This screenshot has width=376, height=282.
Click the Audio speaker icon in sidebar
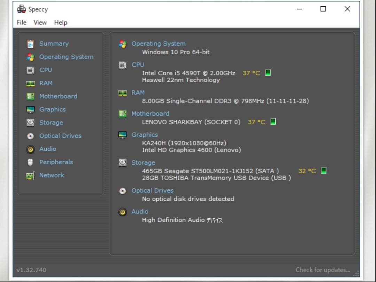point(31,149)
